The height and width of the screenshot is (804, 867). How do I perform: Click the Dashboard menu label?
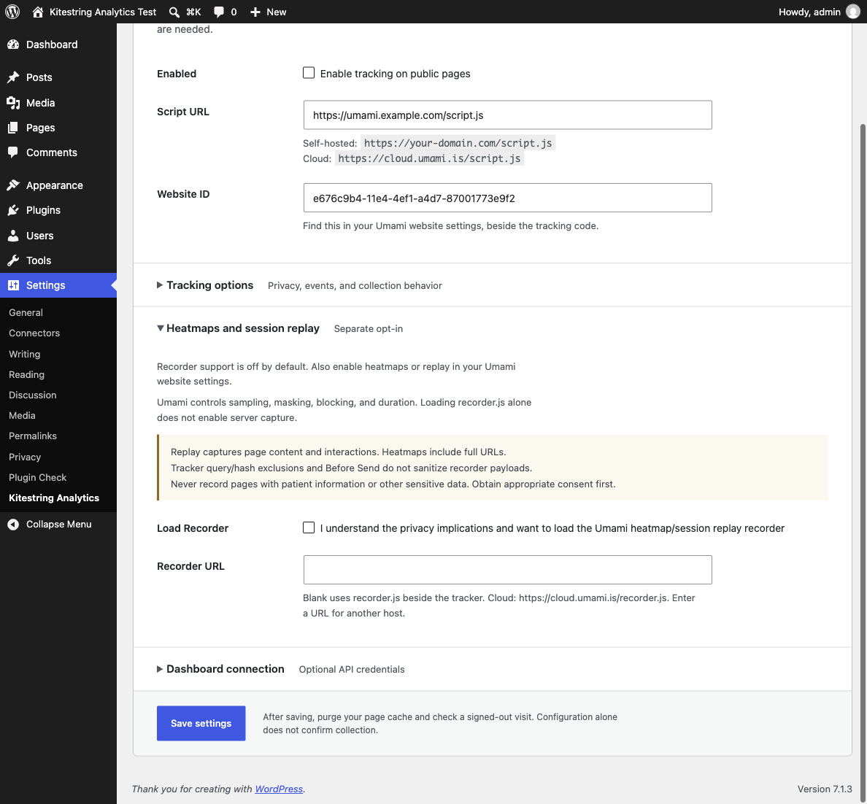tap(52, 45)
